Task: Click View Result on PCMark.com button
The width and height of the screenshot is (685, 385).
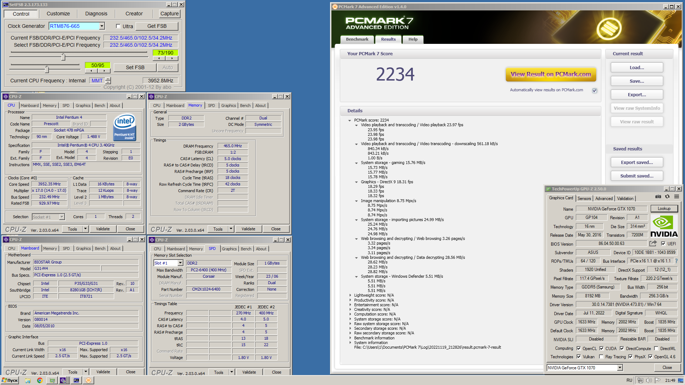Action: coord(550,74)
